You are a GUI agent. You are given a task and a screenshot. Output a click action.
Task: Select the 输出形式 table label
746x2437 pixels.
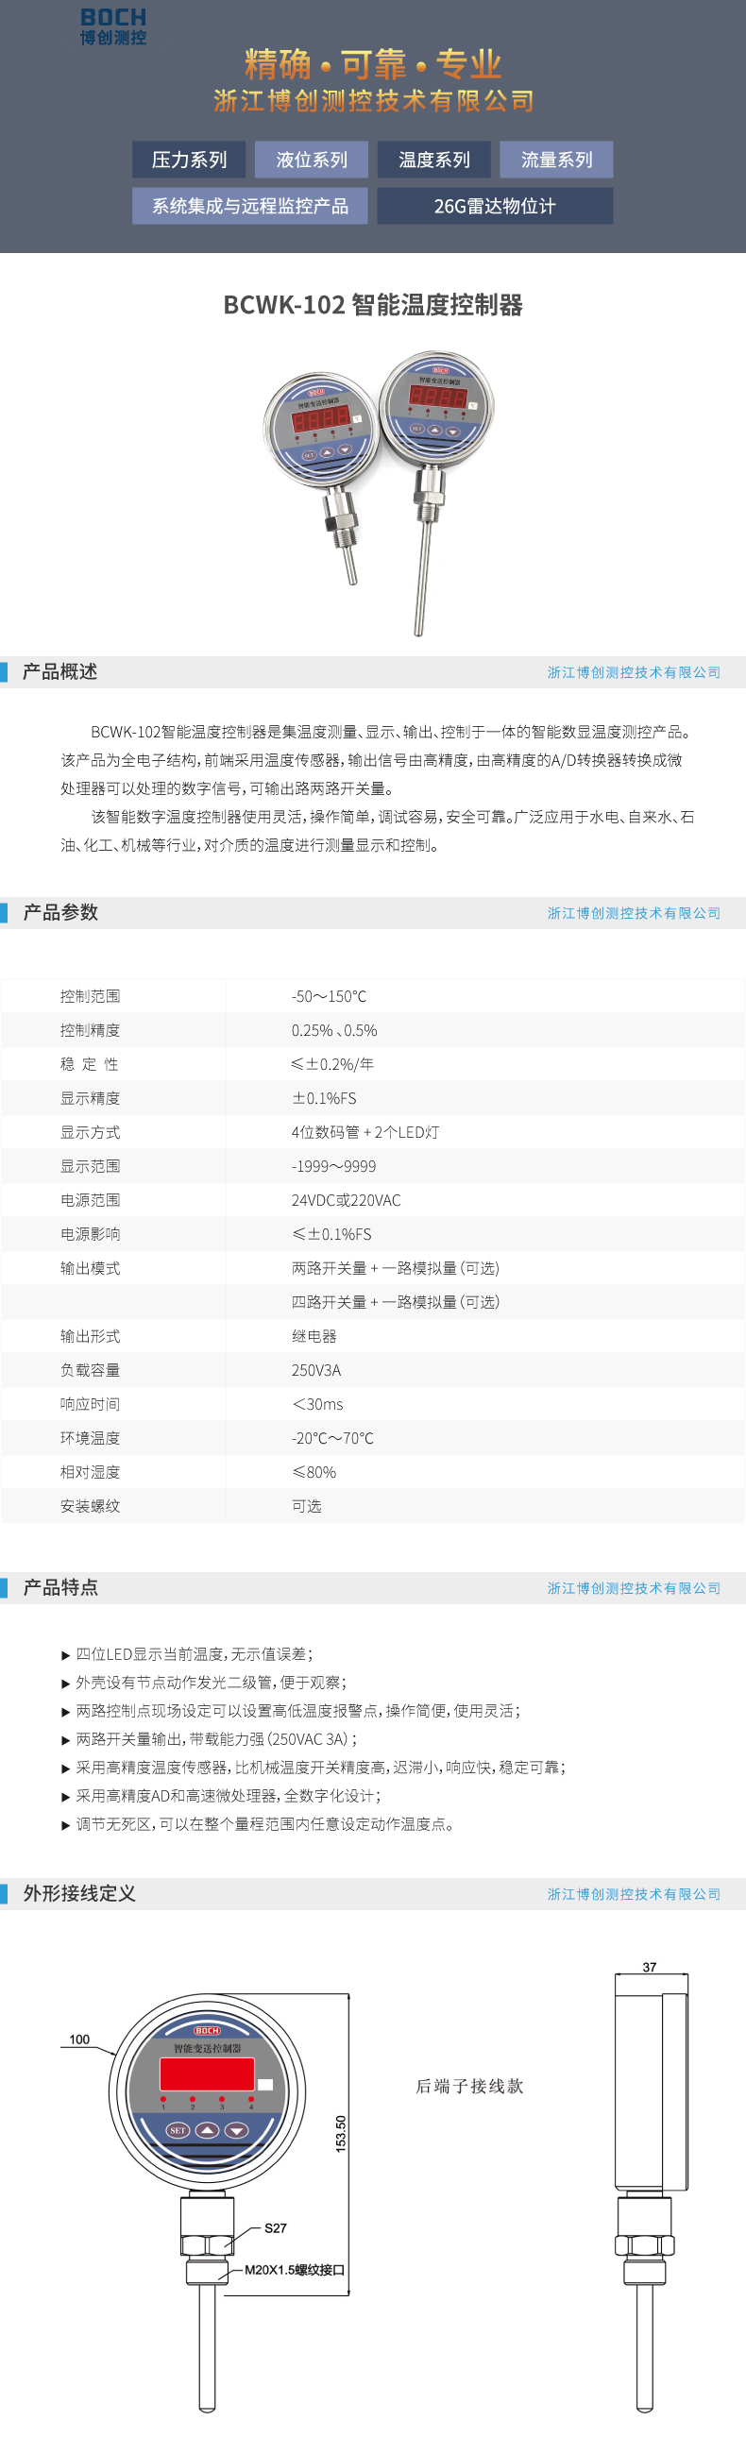[90, 1337]
